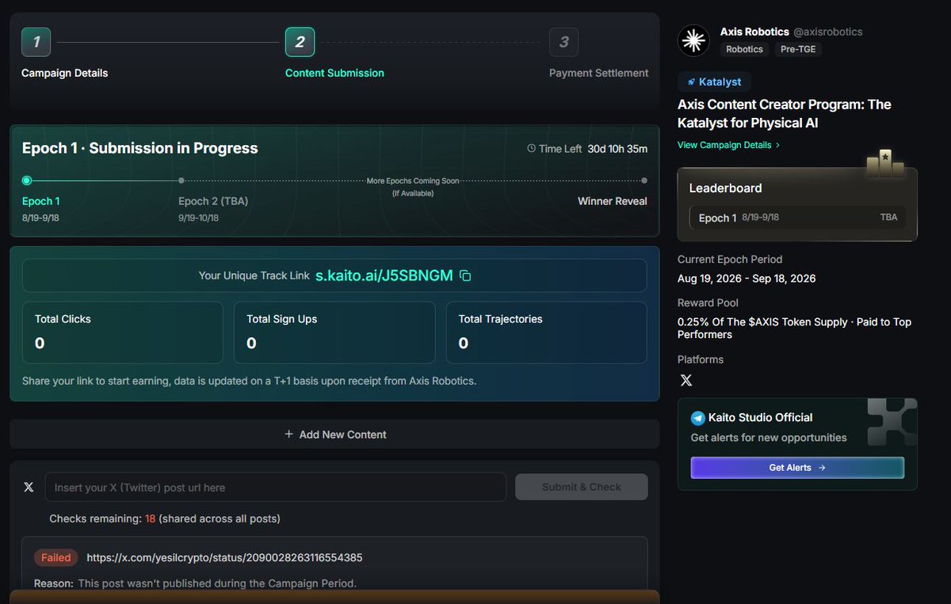This screenshot has width=951, height=604.
Task: Click the Axis Robotics project name
Action: coord(754,32)
